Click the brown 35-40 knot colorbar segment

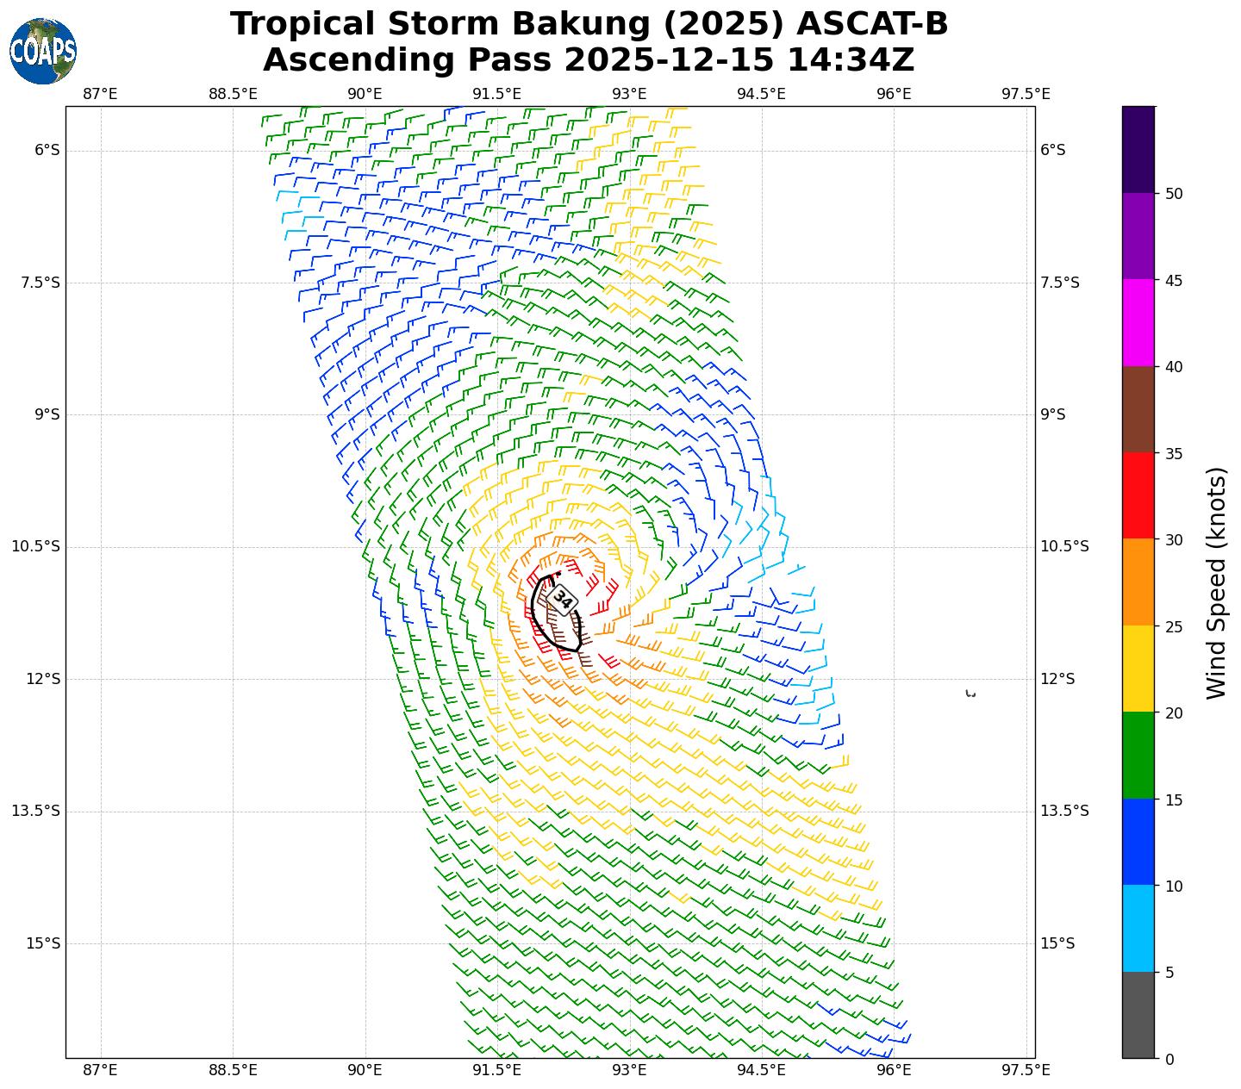(1138, 409)
